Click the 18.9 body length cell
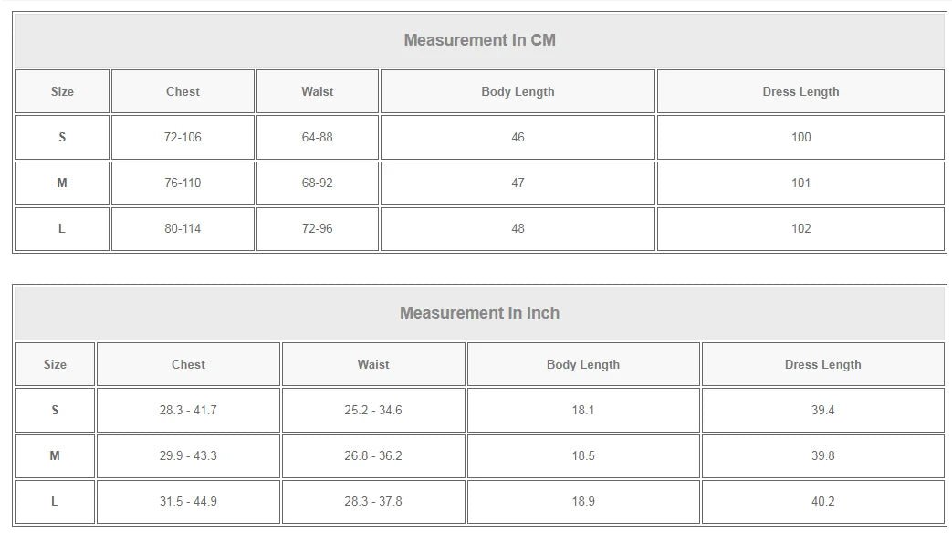Screen dimensions: 952x533 583,501
